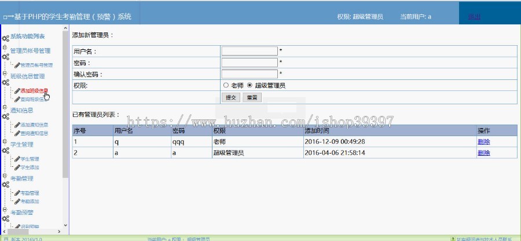Click the gear icon under 通知信息 heading
Image resolution: width=521 pixels, height=241 pixels.
click(6, 116)
